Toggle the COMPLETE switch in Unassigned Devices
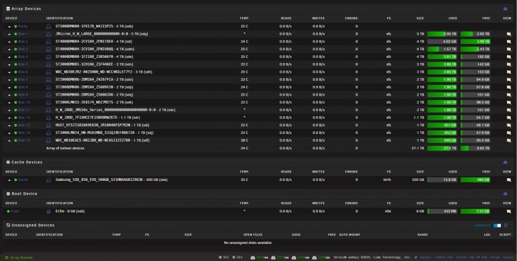517x261 pixels. click(497, 225)
